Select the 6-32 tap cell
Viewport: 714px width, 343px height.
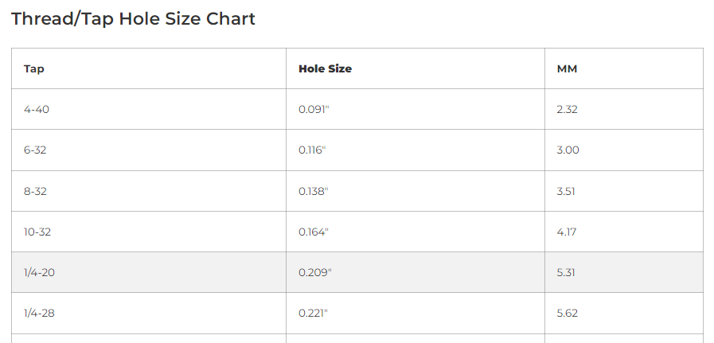tap(37, 150)
